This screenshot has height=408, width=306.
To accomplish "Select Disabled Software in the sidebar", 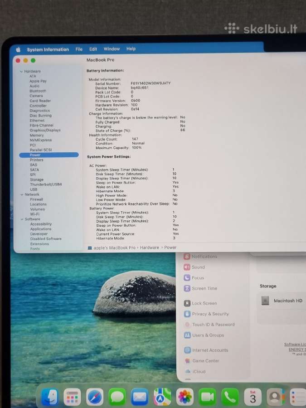I will (46, 238).
